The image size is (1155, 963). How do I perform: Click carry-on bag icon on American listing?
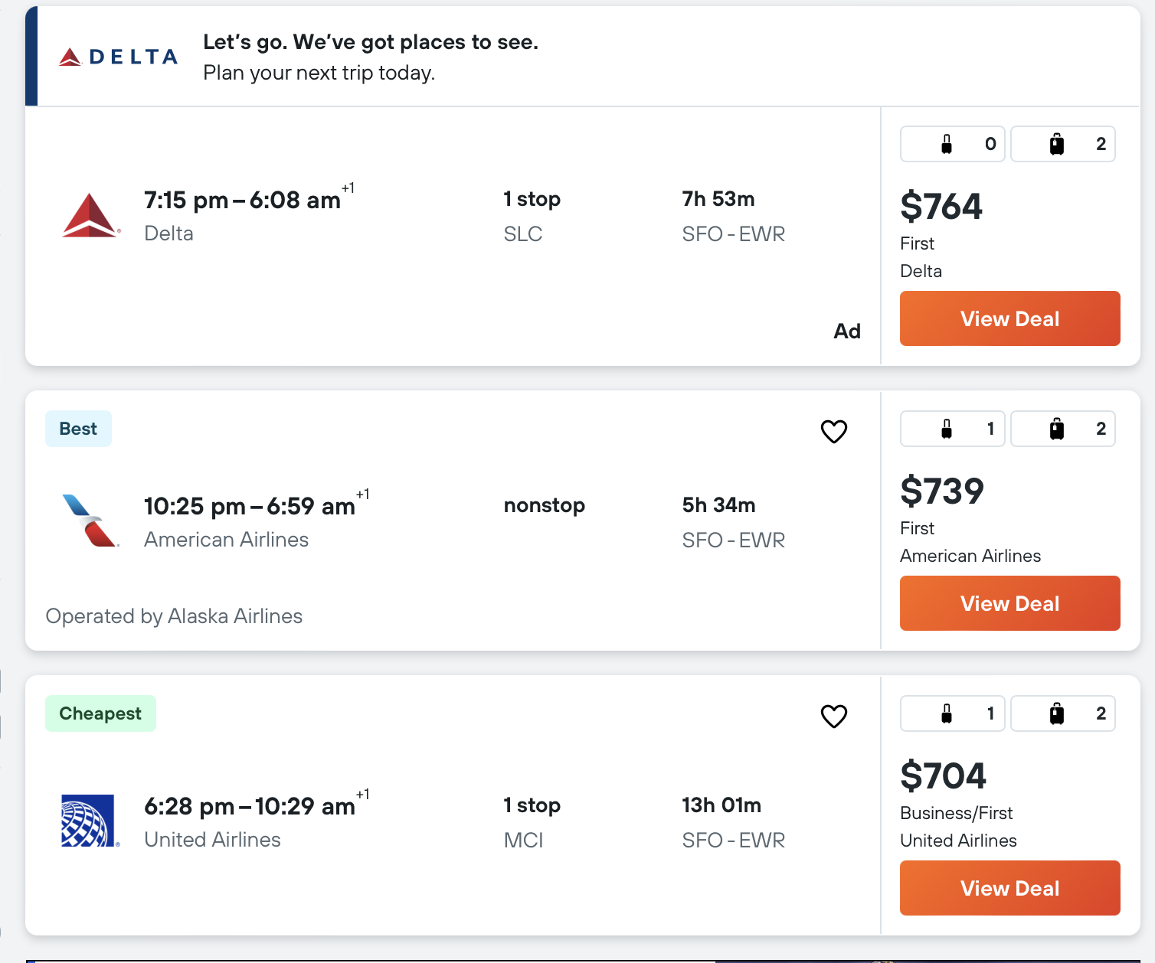click(947, 429)
